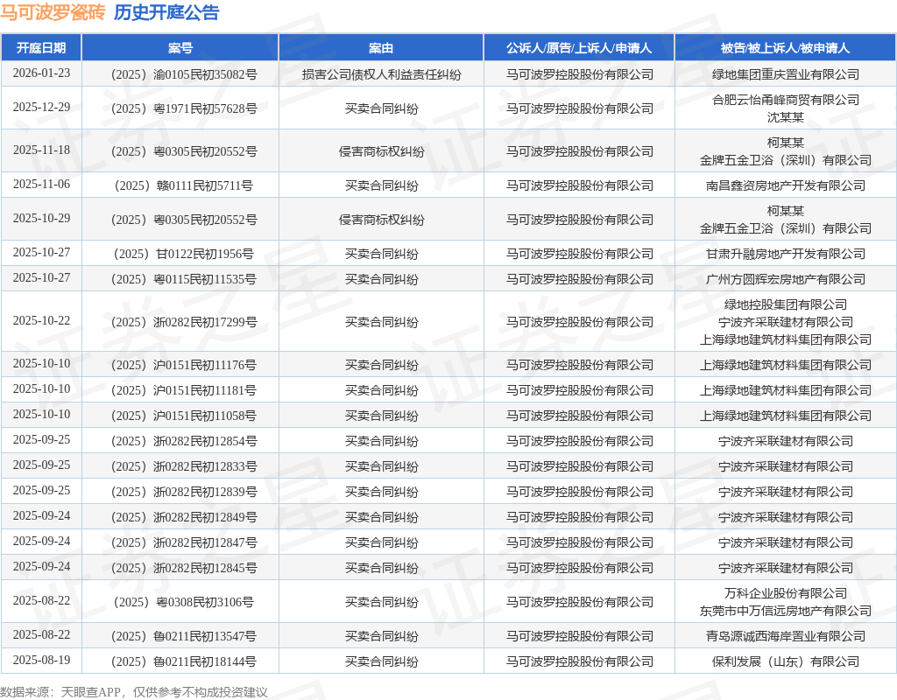Click the 数据来源 天眼查APP footer note
Viewport: 897px width, 700px height.
134,692
